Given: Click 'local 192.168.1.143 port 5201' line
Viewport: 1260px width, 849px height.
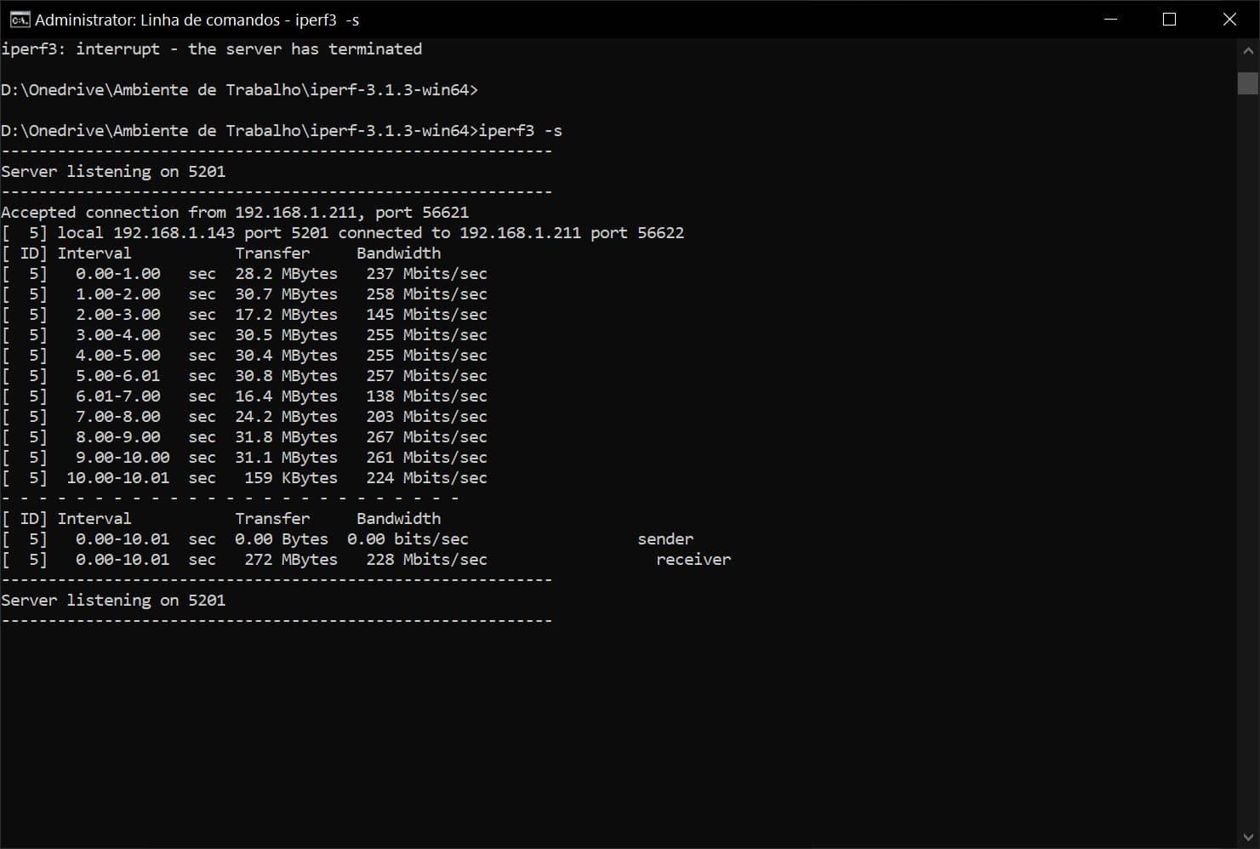Looking at the screenshot, I should click(343, 233).
